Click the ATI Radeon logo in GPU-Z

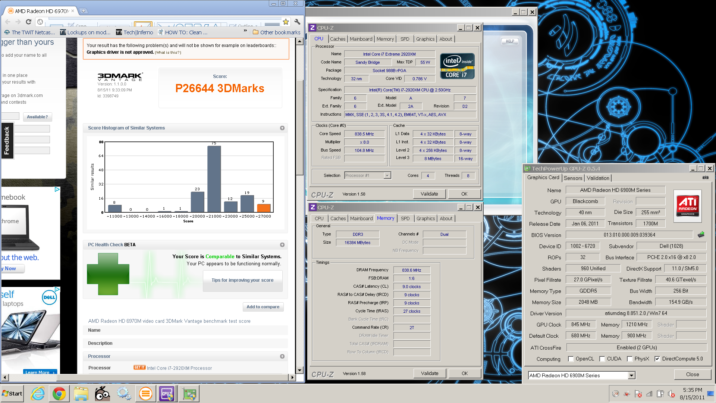click(688, 206)
